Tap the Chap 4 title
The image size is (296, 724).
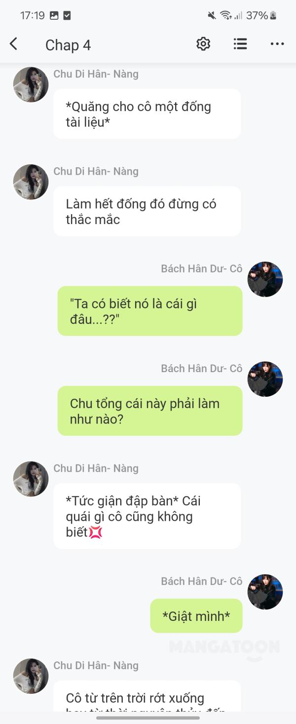click(x=68, y=45)
